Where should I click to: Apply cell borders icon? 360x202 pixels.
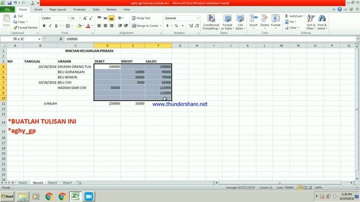coord(67,26)
